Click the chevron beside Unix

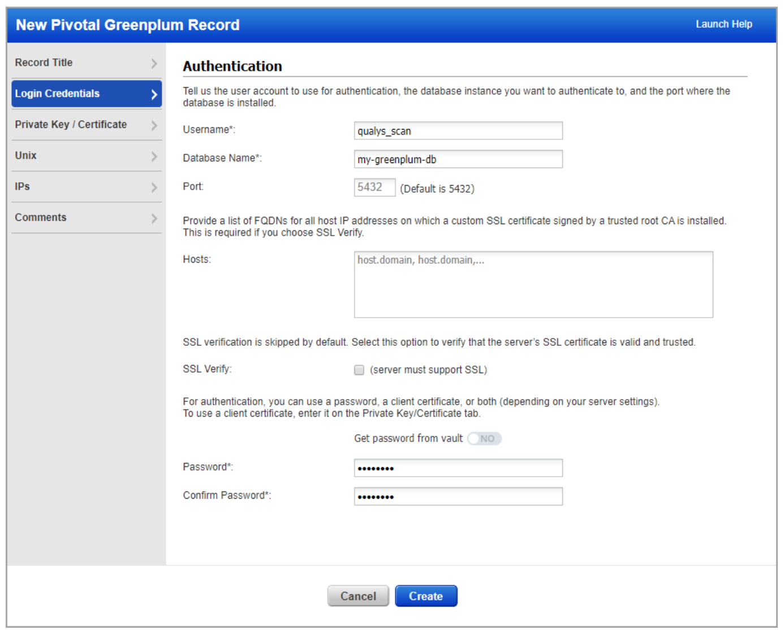click(x=154, y=156)
